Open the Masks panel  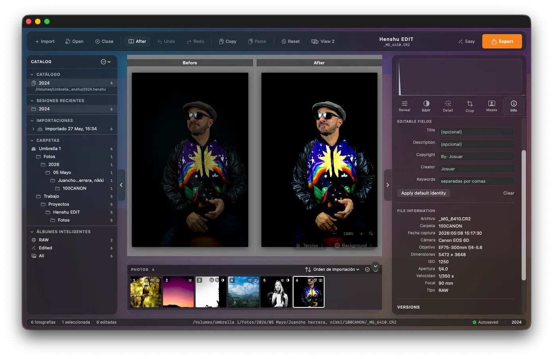[x=491, y=106]
